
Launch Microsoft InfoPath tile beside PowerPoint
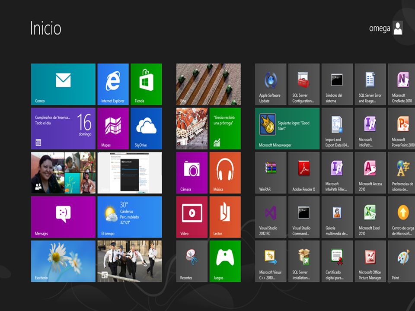(370, 128)
